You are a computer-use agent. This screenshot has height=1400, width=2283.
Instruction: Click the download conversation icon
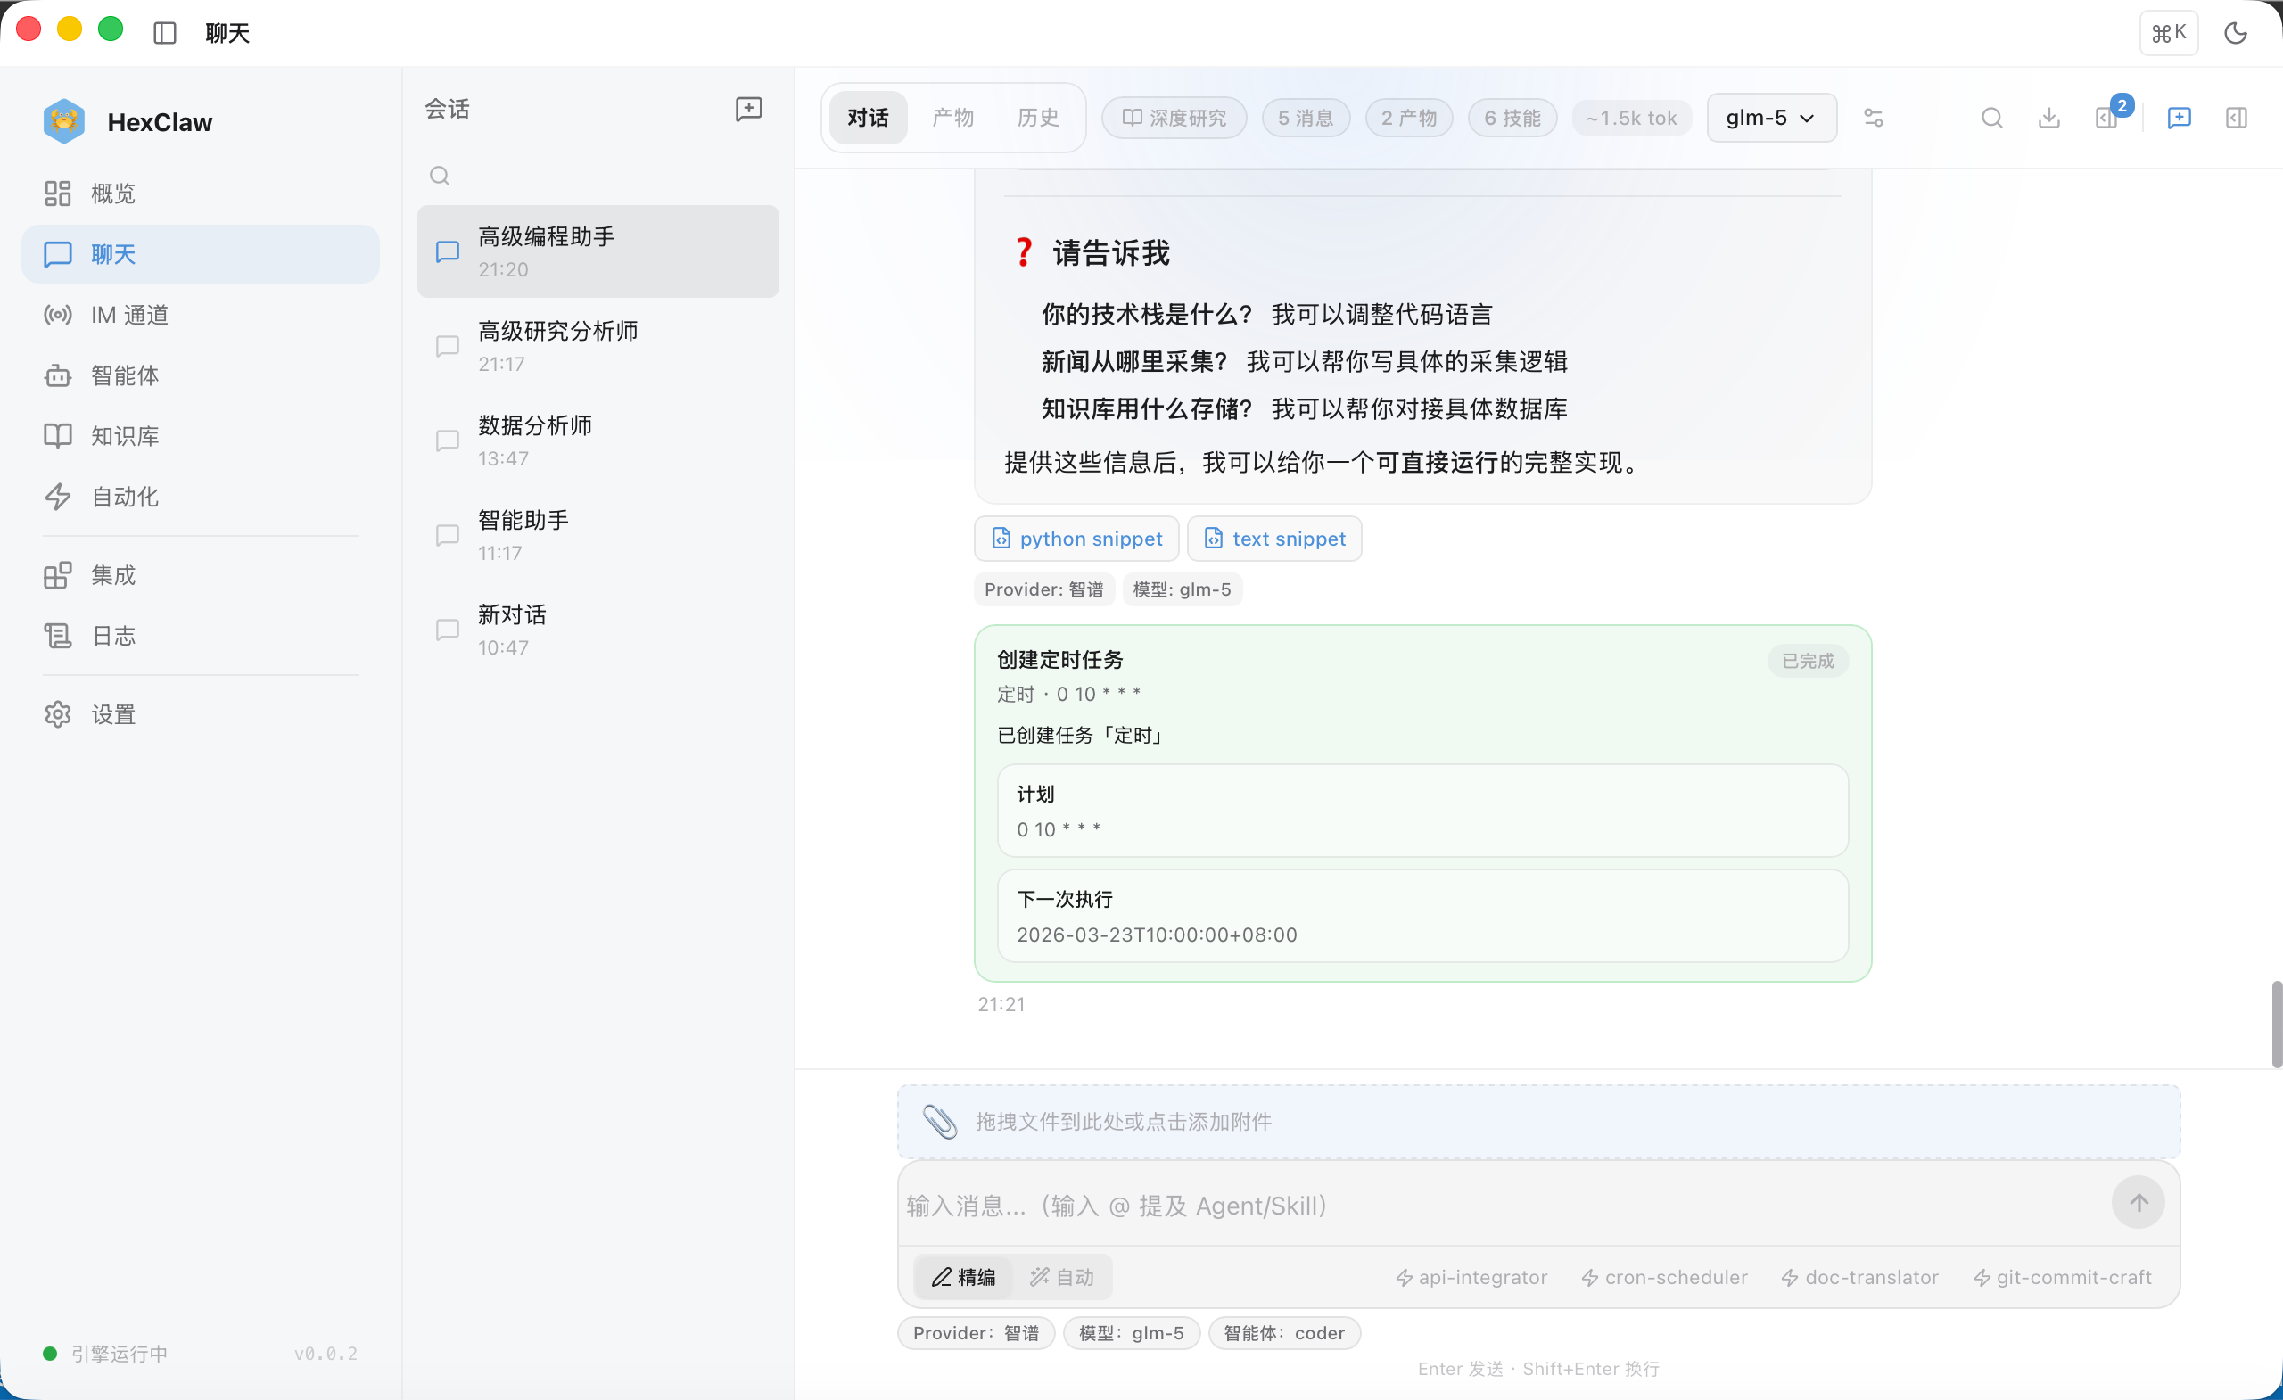tap(2049, 118)
